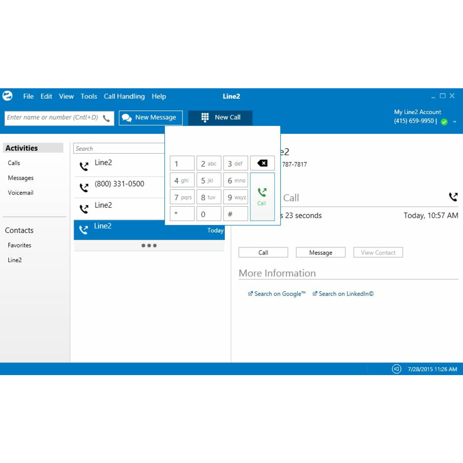Click the green status checkmark icon
The image size is (463, 463).
coord(444,122)
